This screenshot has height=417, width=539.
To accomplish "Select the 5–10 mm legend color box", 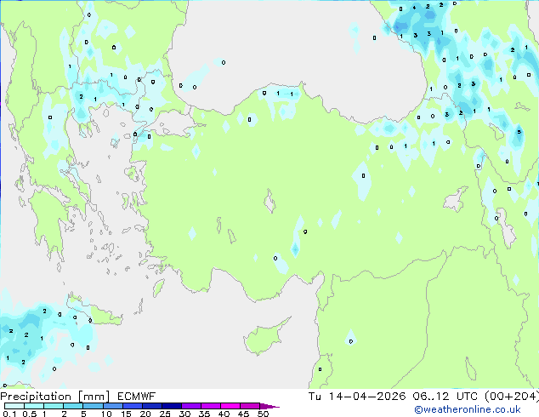I will 93,406.
